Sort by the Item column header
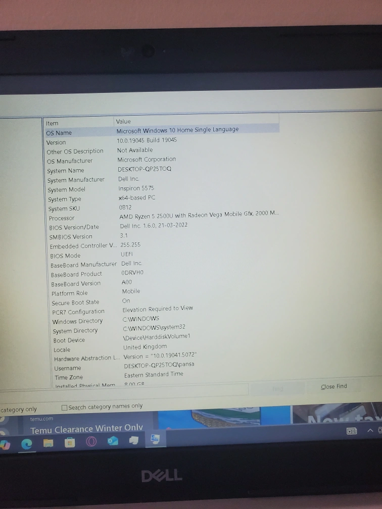Screen dimensions: 382x509 (79, 123)
